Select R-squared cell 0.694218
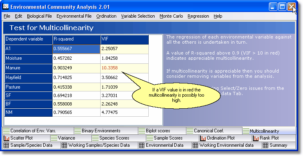The image size is (303, 156). pos(77,96)
